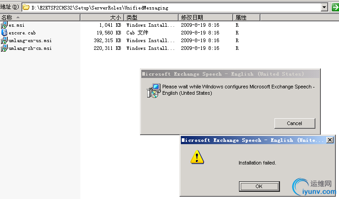Click size value 392,315 KB
339x199 pixels.
[x=107, y=40]
